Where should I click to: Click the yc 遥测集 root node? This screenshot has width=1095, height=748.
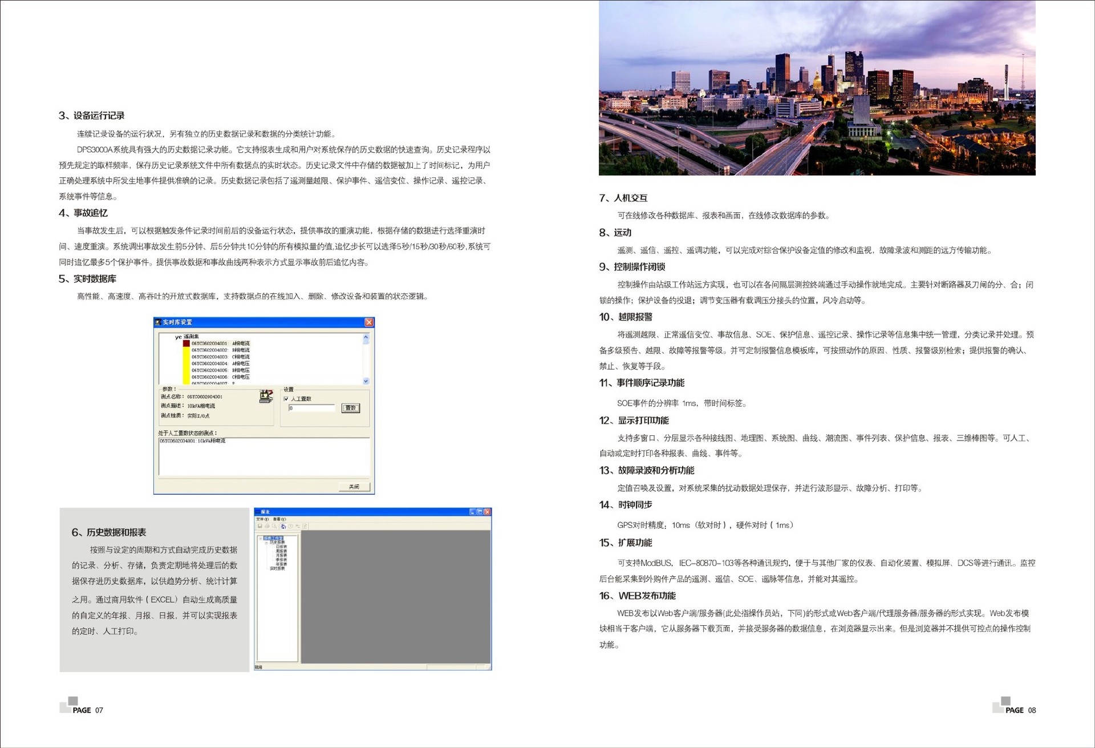pos(187,337)
